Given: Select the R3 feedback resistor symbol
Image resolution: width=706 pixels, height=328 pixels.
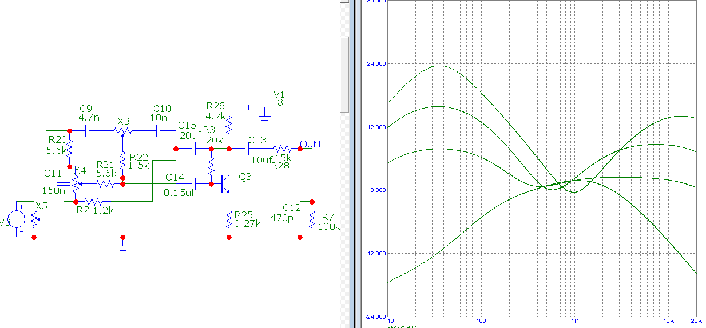Looking at the screenshot, I should [x=211, y=166].
